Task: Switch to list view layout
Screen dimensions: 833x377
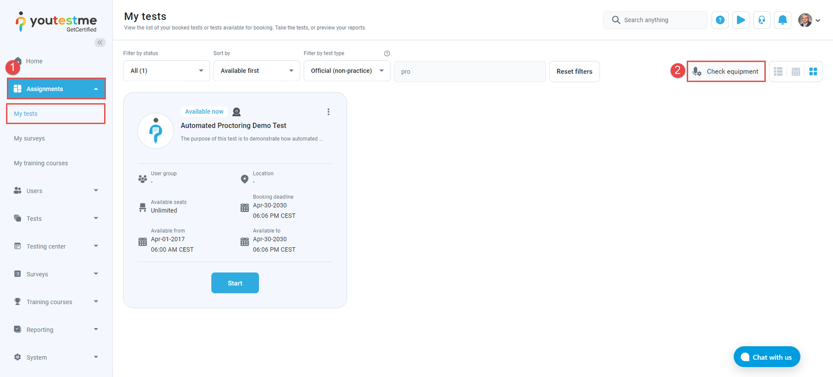Action: [x=778, y=72]
